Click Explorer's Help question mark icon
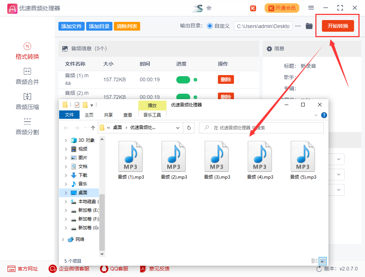 click(x=324, y=115)
